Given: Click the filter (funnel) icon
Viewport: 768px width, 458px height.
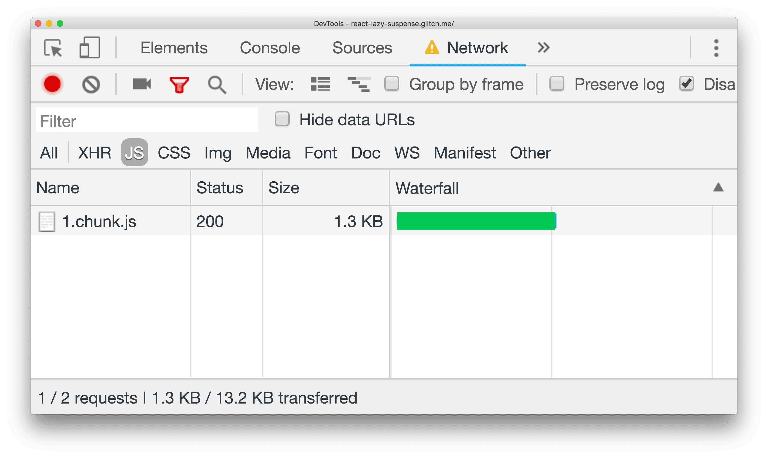Looking at the screenshot, I should tap(179, 84).
